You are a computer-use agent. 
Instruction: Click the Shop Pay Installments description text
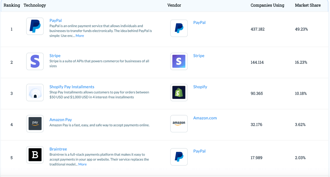(99, 95)
